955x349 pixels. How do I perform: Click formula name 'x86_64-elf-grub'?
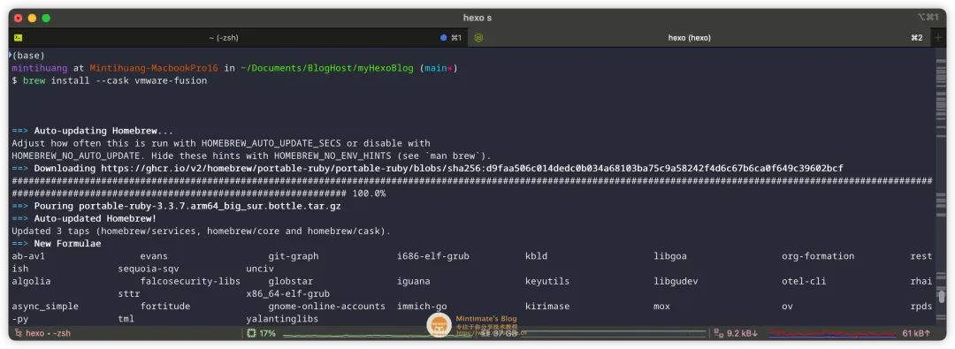288,293
